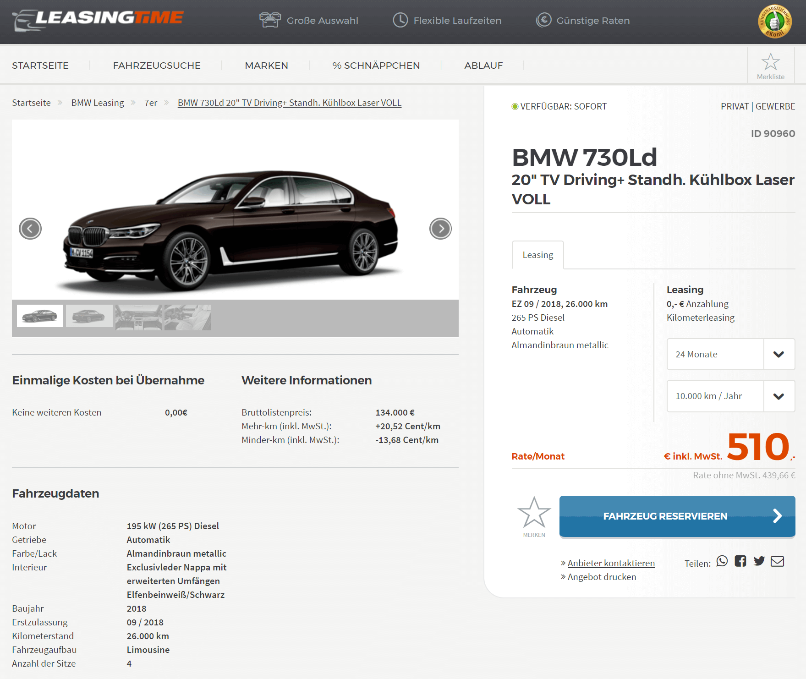Switch to GEWERBE pricing
The width and height of the screenshot is (806, 679).
click(x=775, y=106)
